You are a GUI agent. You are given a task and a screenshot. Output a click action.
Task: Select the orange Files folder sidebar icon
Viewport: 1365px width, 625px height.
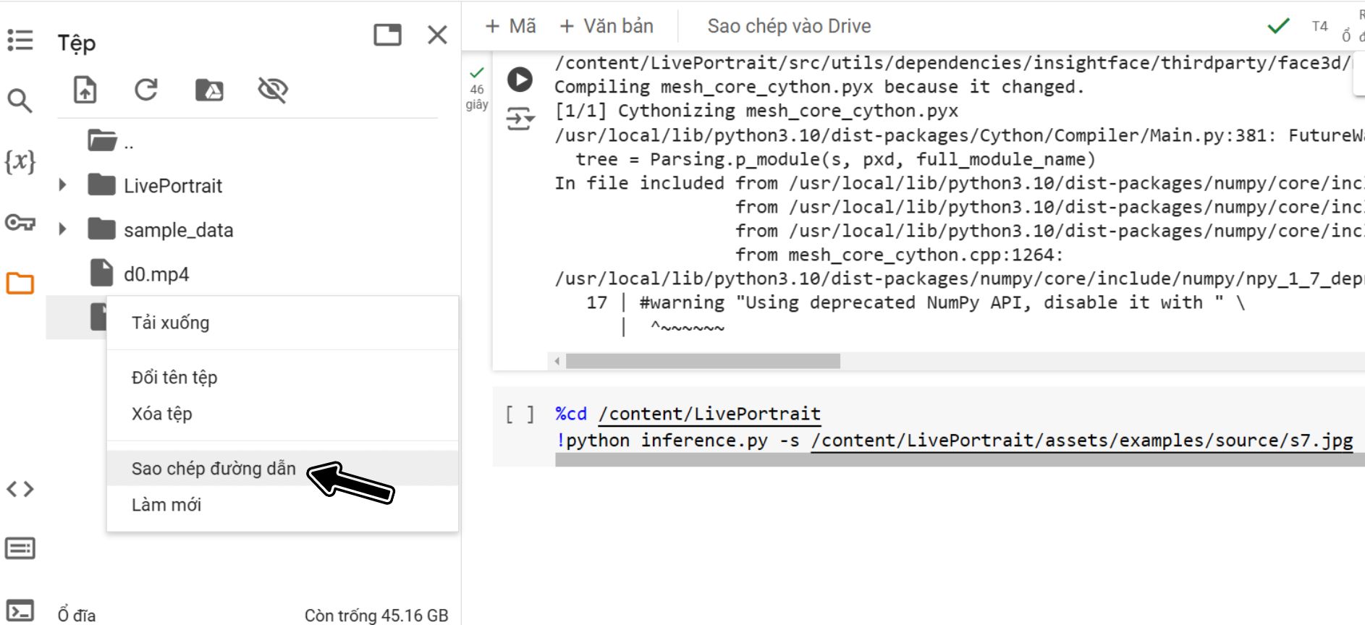point(20,283)
